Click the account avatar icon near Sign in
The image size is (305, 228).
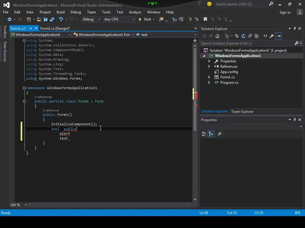pos(300,12)
